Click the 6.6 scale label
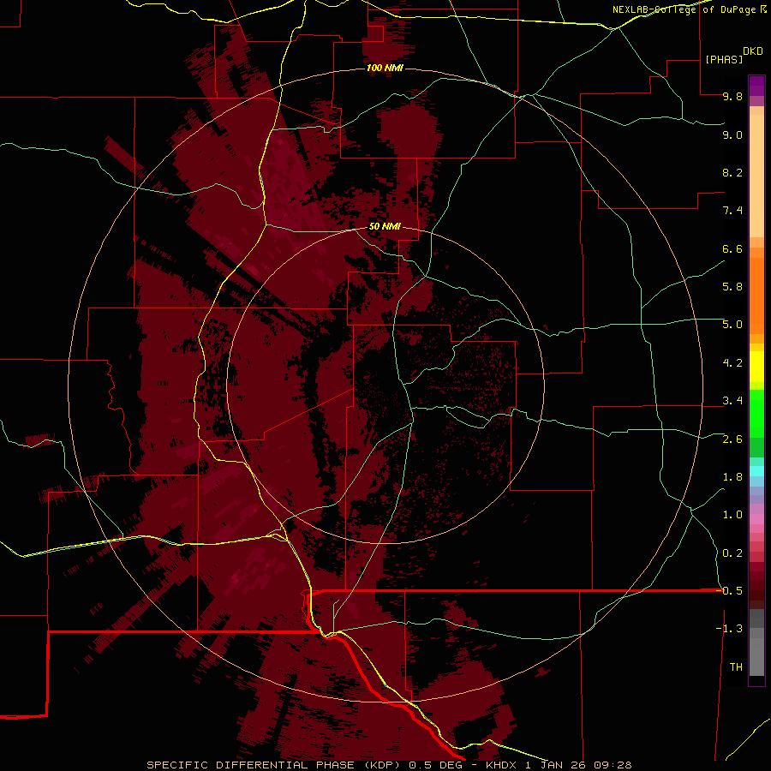Screen dimensions: 771x771 click(732, 248)
